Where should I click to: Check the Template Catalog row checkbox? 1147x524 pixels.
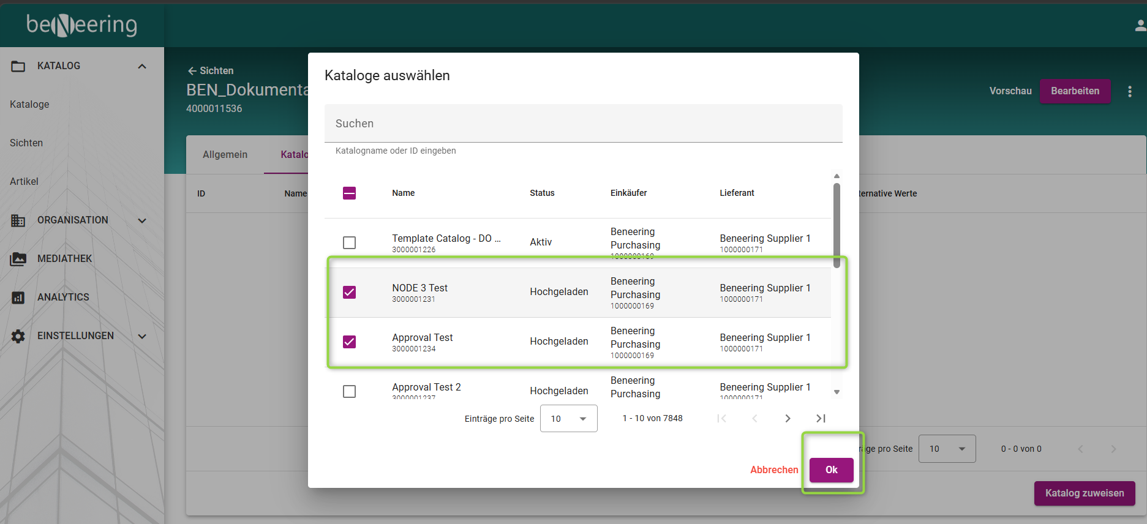click(x=349, y=243)
